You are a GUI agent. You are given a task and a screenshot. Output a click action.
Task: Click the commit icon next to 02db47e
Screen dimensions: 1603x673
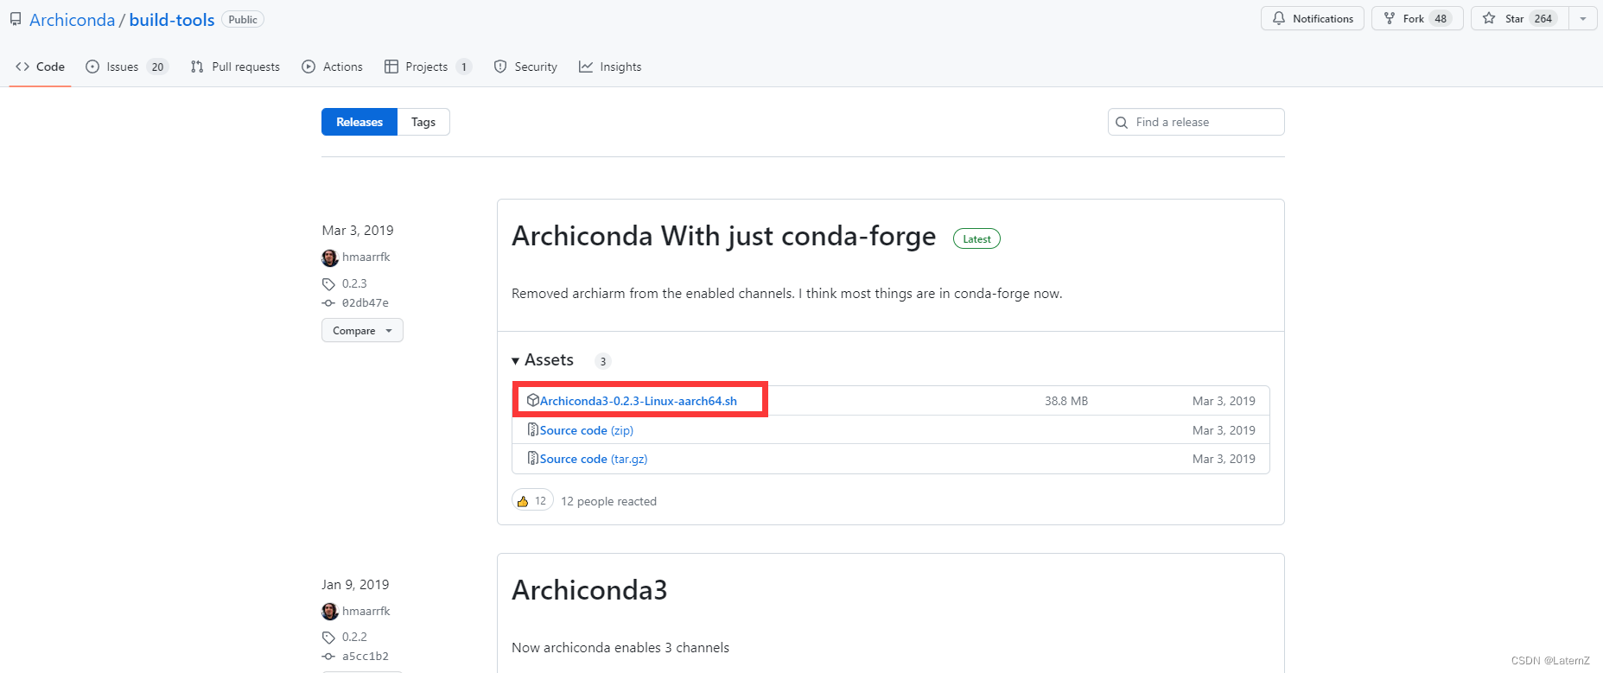(328, 303)
